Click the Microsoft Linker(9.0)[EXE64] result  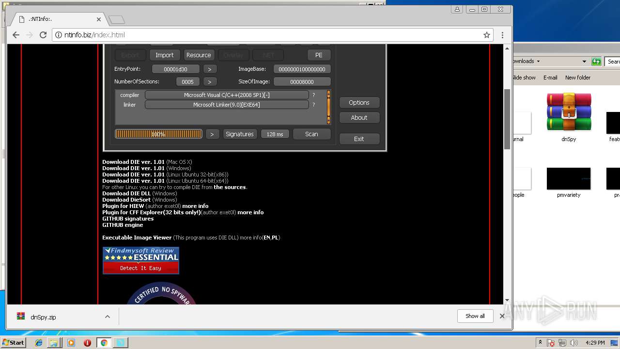coord(227,105)
